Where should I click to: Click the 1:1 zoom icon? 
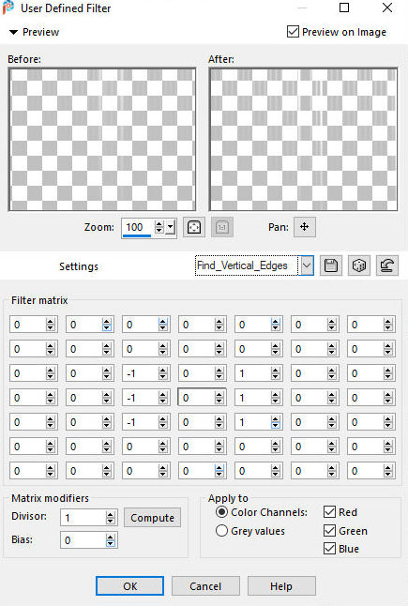click(222, 227)
